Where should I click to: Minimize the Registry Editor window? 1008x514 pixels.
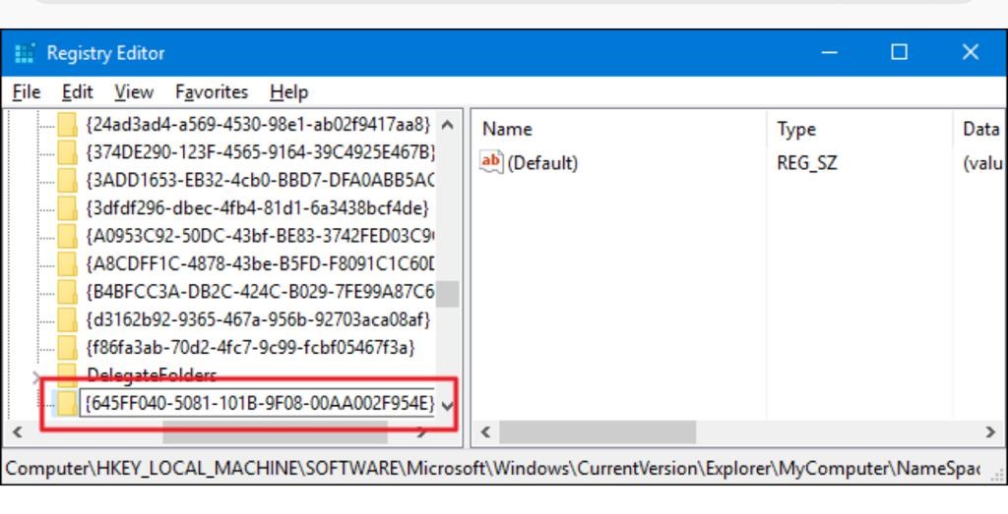[829, 53]
